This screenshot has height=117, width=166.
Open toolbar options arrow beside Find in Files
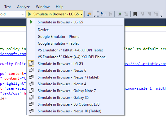[95, 16]
